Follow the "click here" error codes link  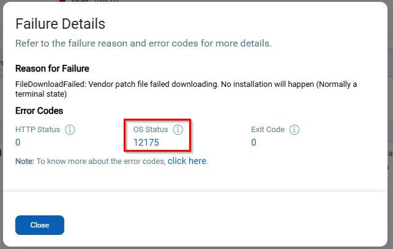point(187,161)
